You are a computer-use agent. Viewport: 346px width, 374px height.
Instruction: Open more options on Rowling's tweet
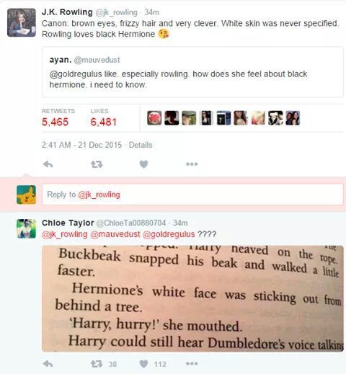coord(192,164)
